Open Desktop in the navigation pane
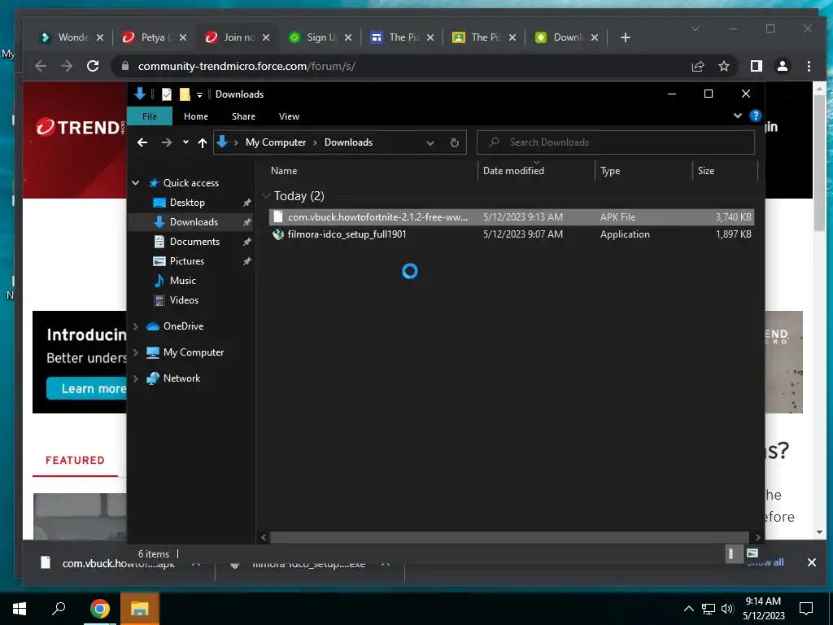This screenshot has width=833, height=625. click(187, 203)
